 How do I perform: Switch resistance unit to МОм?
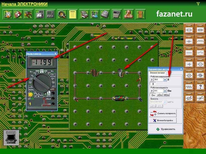tap(166, 95)
